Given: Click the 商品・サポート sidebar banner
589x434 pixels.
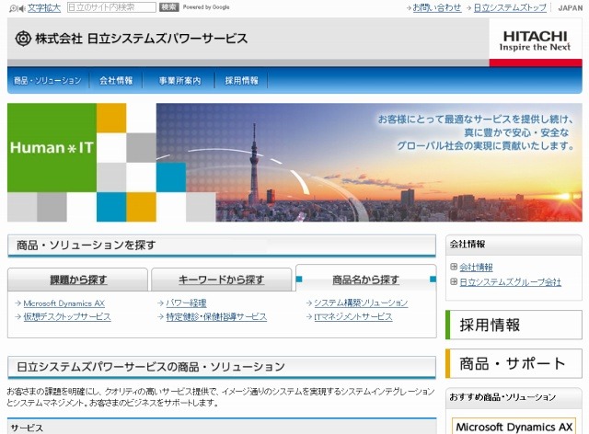Looking at the screenshot, I should [x=514, y=363].
